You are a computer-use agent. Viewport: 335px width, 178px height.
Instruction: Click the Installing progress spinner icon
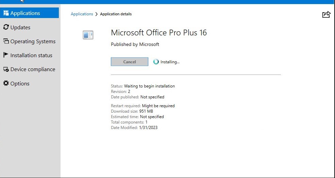156,62
